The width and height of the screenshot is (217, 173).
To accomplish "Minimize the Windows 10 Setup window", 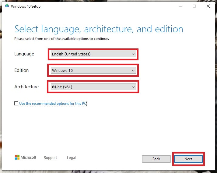I will [180, 6].
